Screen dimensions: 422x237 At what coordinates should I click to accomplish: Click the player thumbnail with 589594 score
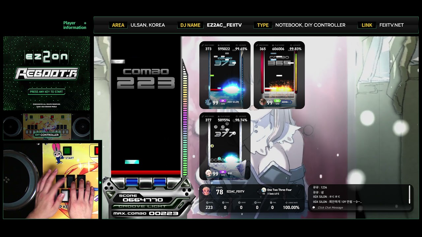(x=225, y=146)
